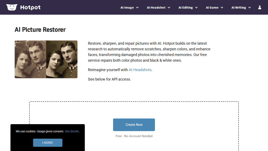Follow the AI Headshots link
Screen dimensions: 268x151
140,70
